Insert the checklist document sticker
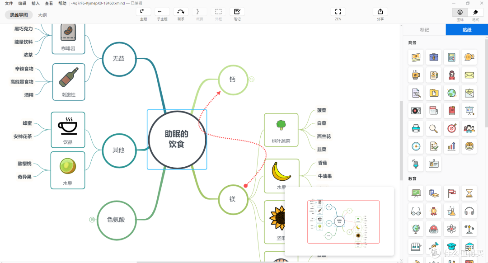The image size is (488, 263). point(433,146)
